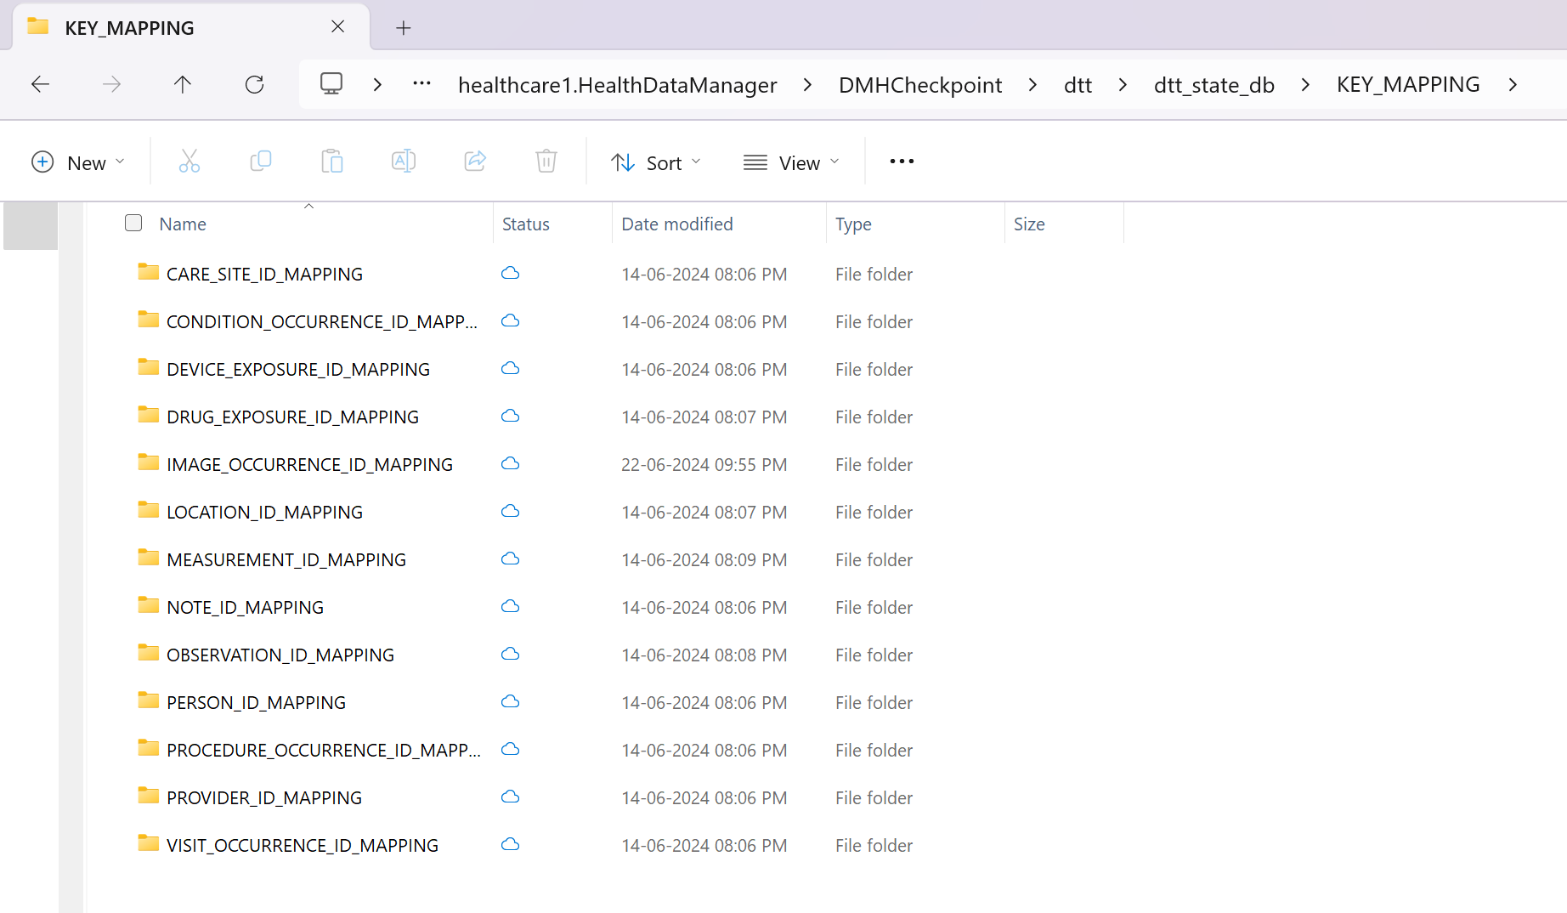Screen dimensions: 1567x913
Task: Click the Share icon in toolbar
Action: 475,162
